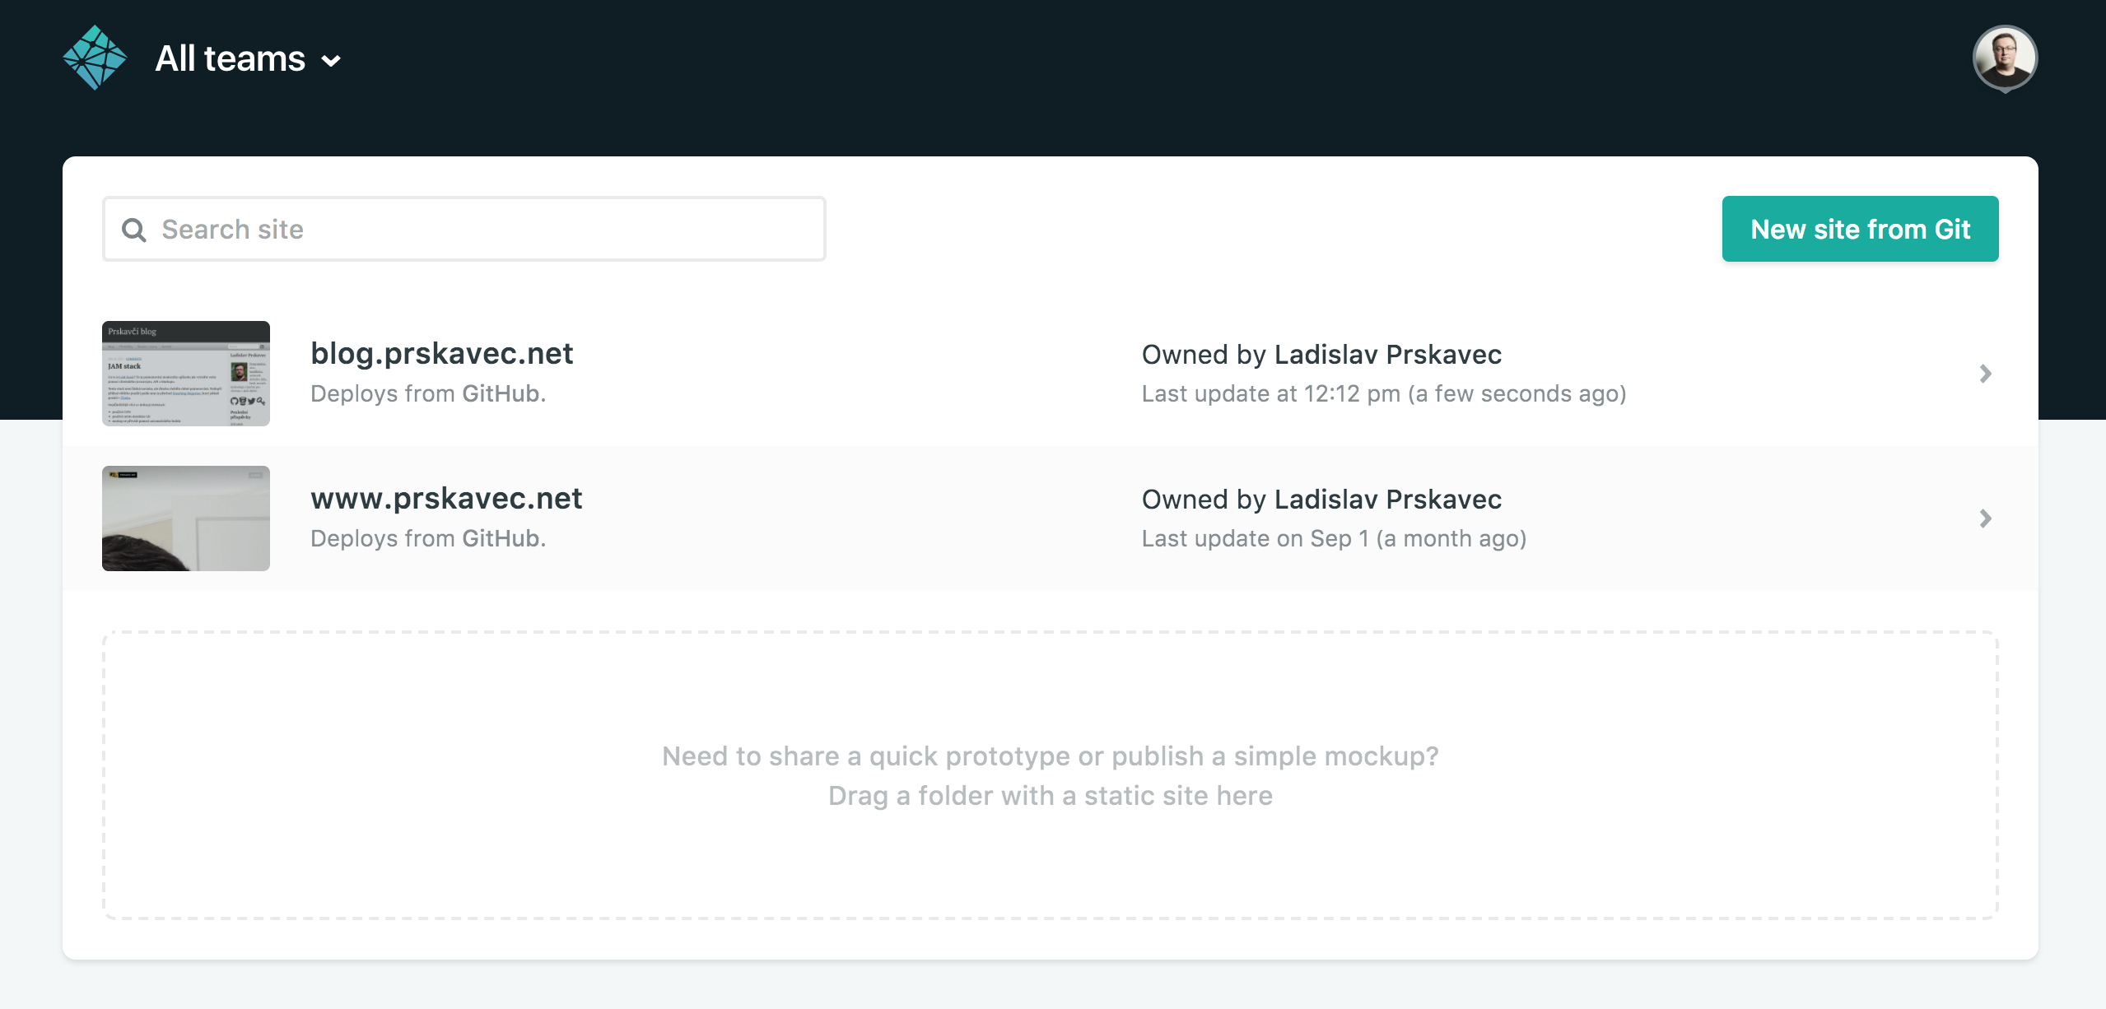Click Deploys from GitHub under www.prskavec.net
This screenshot has width=2106, height=1009.
coord(428,539)
